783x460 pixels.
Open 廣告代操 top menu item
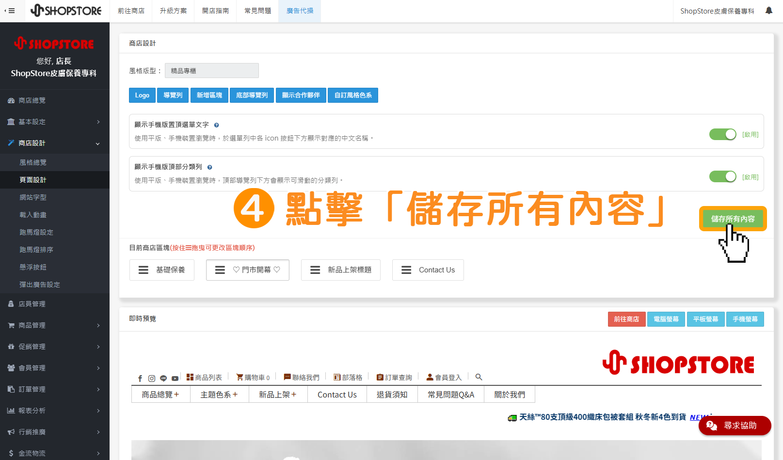300,11
